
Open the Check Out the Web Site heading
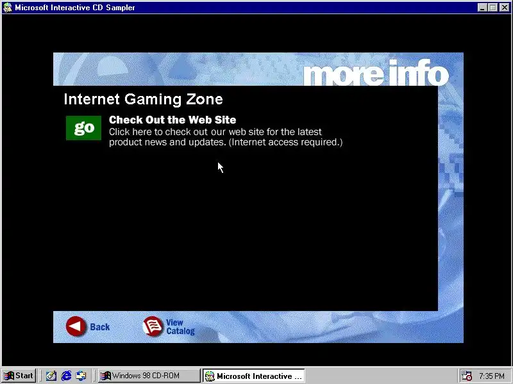pos(172,120)
